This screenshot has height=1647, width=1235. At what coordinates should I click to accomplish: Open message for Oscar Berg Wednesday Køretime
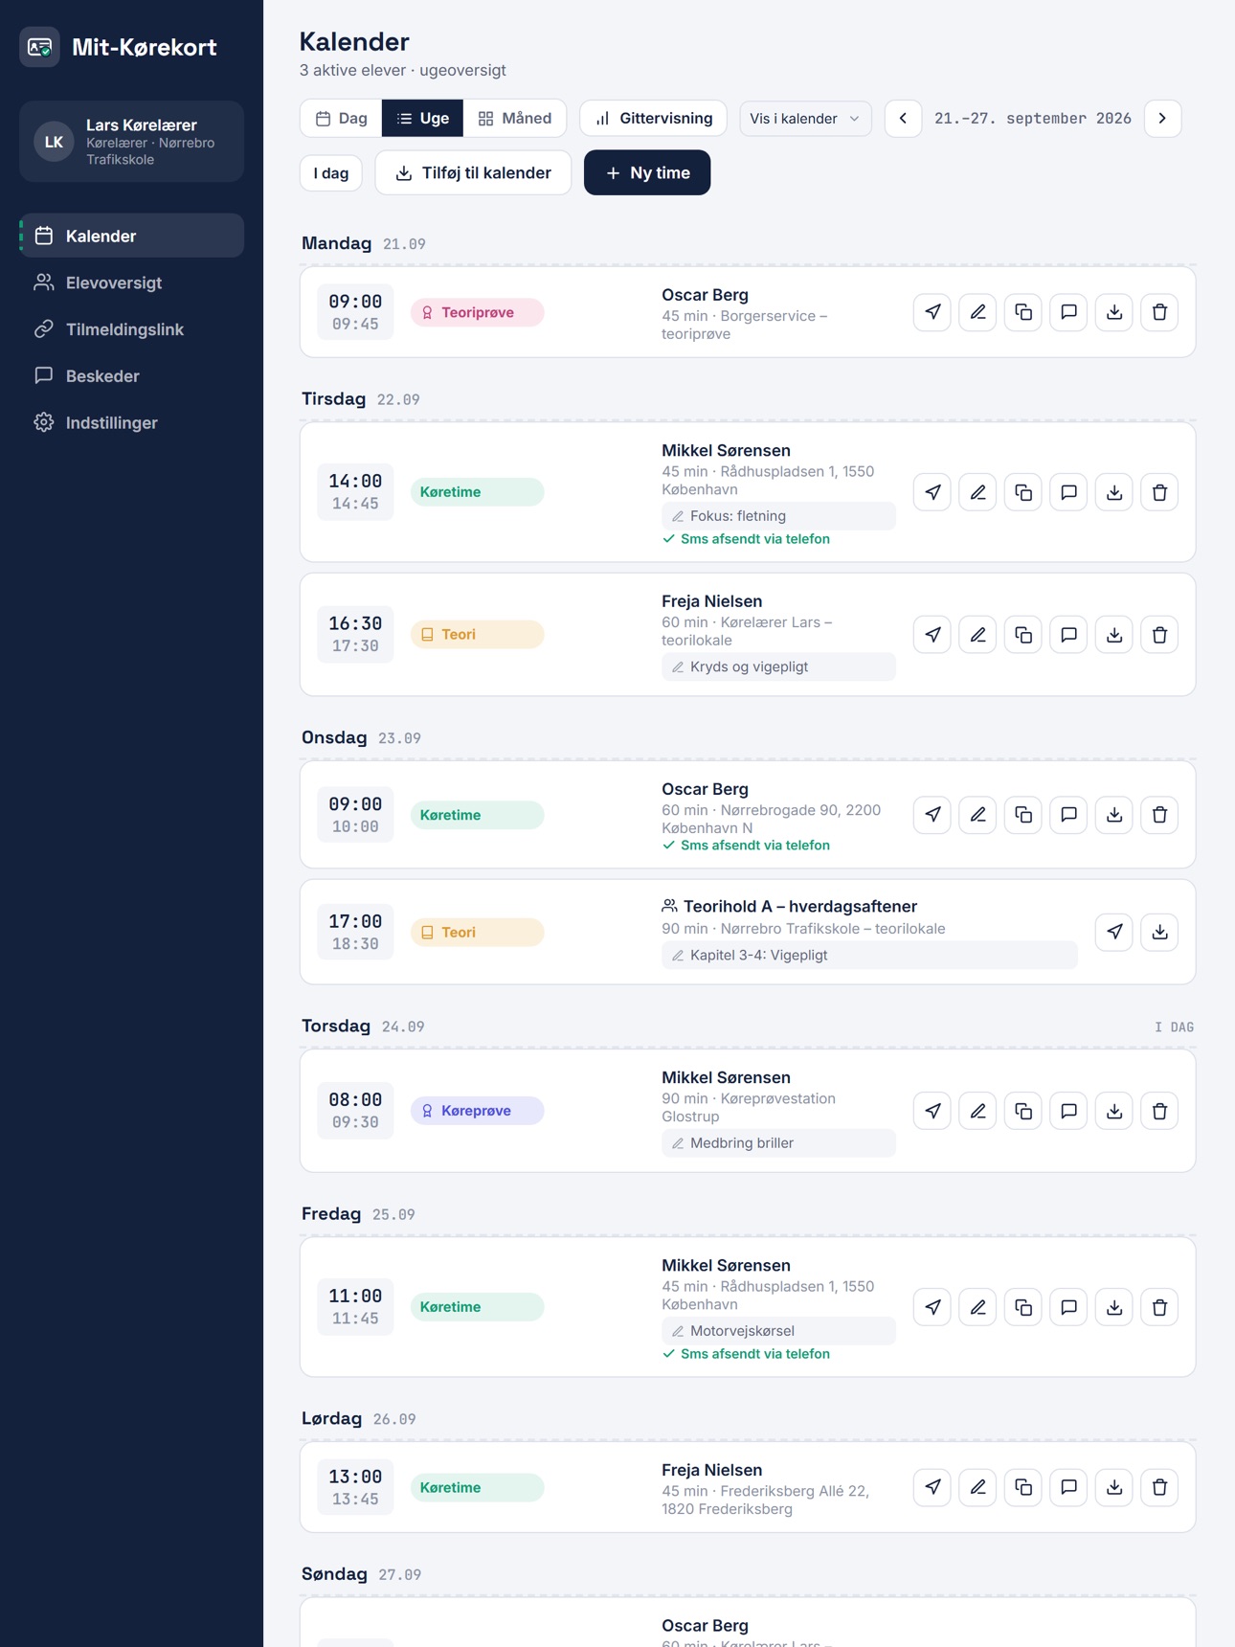tap(1068, 815)
